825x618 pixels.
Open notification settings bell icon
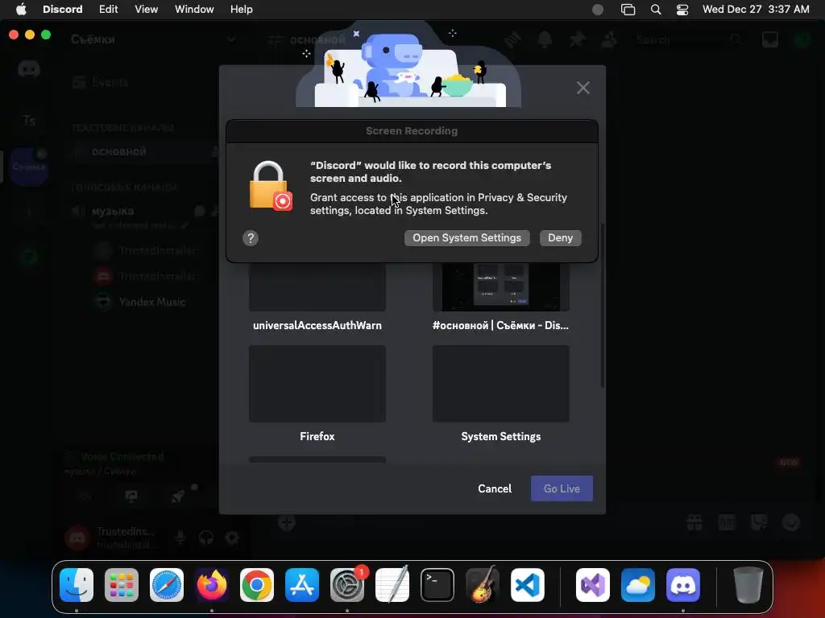(545, 39)
